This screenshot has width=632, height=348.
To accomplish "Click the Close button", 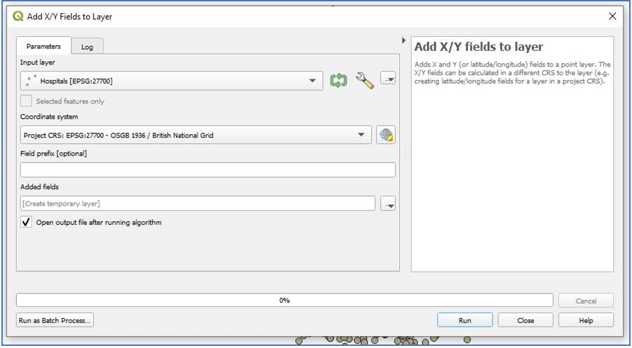I will [x=526, y=321].
